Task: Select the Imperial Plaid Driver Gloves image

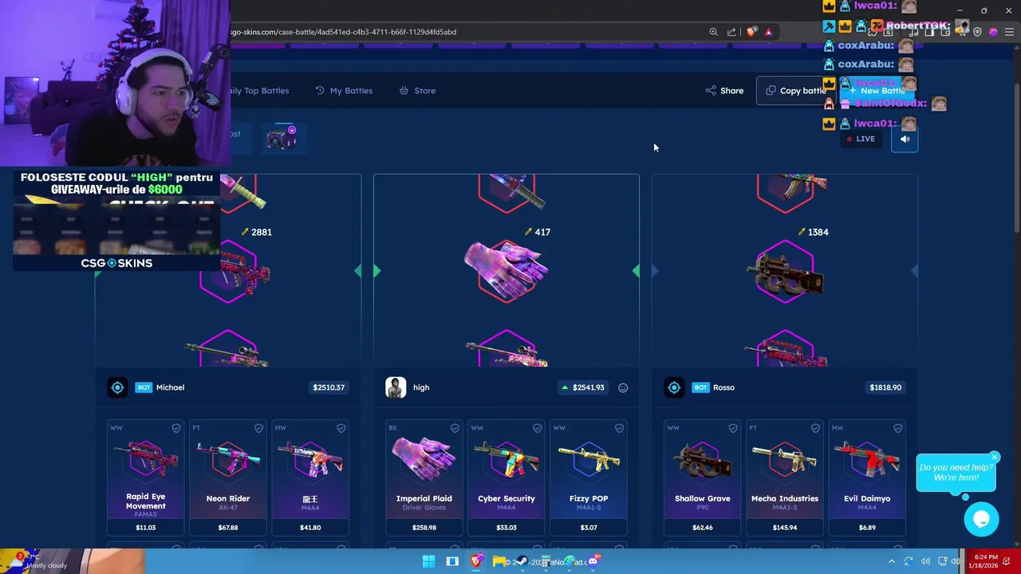Action: tap(424, 458)
